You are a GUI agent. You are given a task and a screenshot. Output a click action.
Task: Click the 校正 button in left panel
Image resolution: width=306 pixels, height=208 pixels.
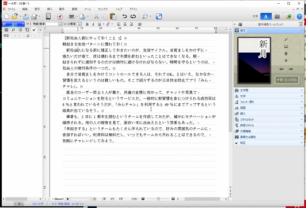[x=6, y=36]
